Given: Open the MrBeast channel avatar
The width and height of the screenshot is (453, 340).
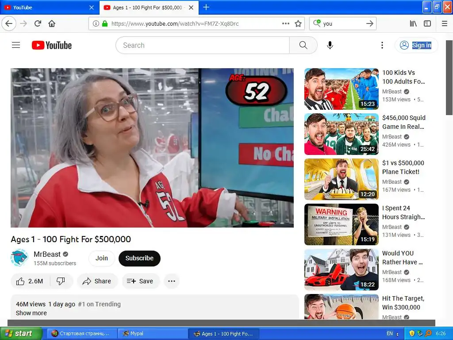Looking at the screenshot, I should tap(19, 258).
